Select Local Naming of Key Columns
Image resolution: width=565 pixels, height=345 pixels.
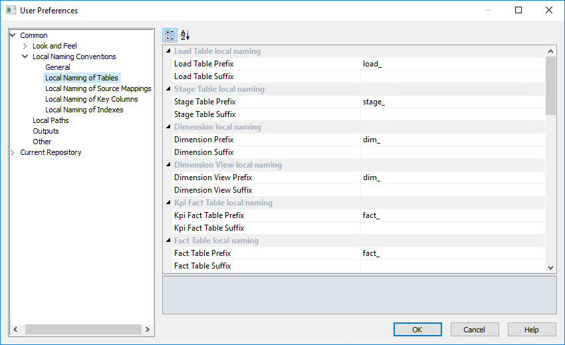pos(91,99)
